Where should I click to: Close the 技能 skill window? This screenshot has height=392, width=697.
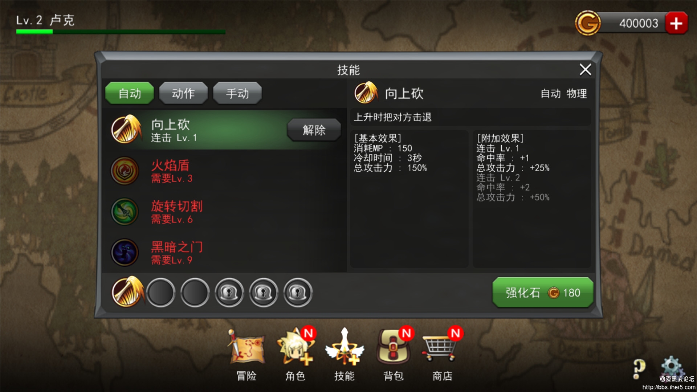(585, 69)
